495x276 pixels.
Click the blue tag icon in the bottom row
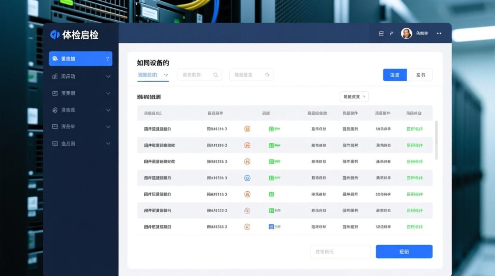[271, 227]
